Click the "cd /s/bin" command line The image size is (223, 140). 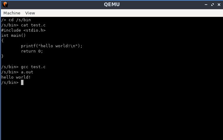[16, 20]
